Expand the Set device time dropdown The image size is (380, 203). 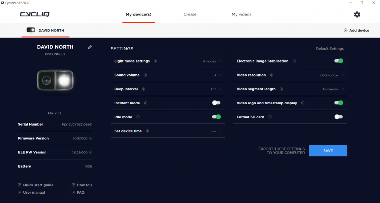[217, 131]
